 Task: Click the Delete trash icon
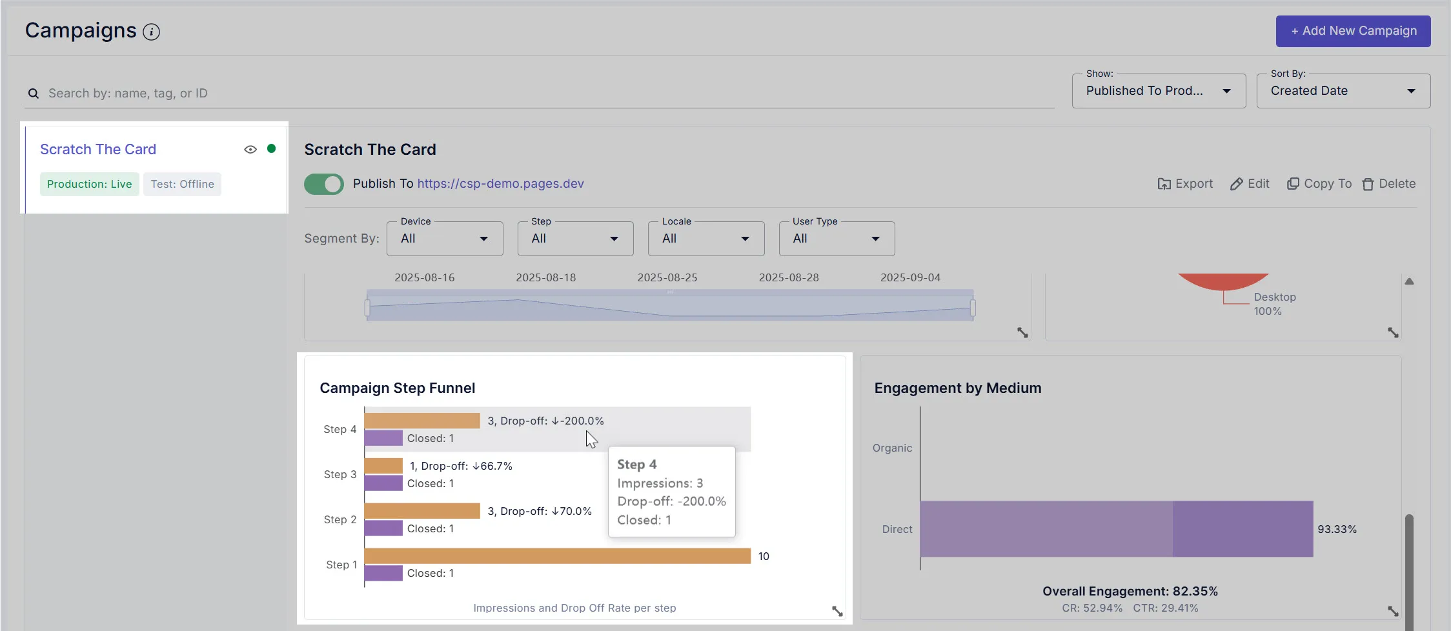click(1368, 185)
